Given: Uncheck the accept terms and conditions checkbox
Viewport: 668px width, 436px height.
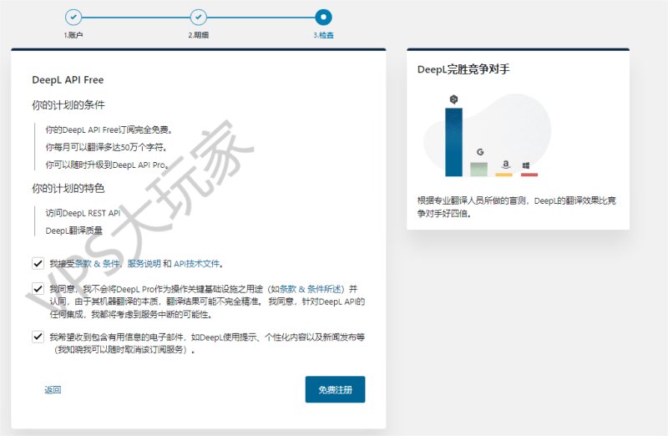Looking at the screenshot, I should (38, 263).
